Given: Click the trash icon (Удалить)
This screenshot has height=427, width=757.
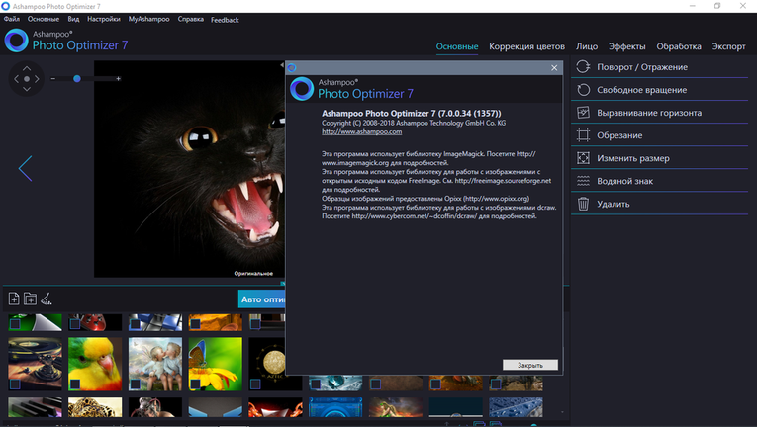Looking at the screenshot, I should point(583,204).
